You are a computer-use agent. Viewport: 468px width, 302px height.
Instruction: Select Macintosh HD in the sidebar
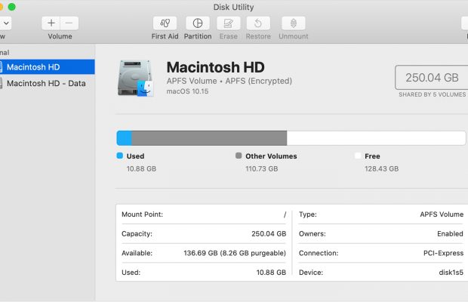click(47, 67)
